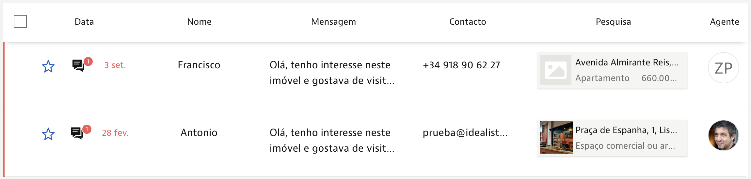751x179 pixels.
Task: Star Francisco's message as favorite
Action: (x=48, y=66)
